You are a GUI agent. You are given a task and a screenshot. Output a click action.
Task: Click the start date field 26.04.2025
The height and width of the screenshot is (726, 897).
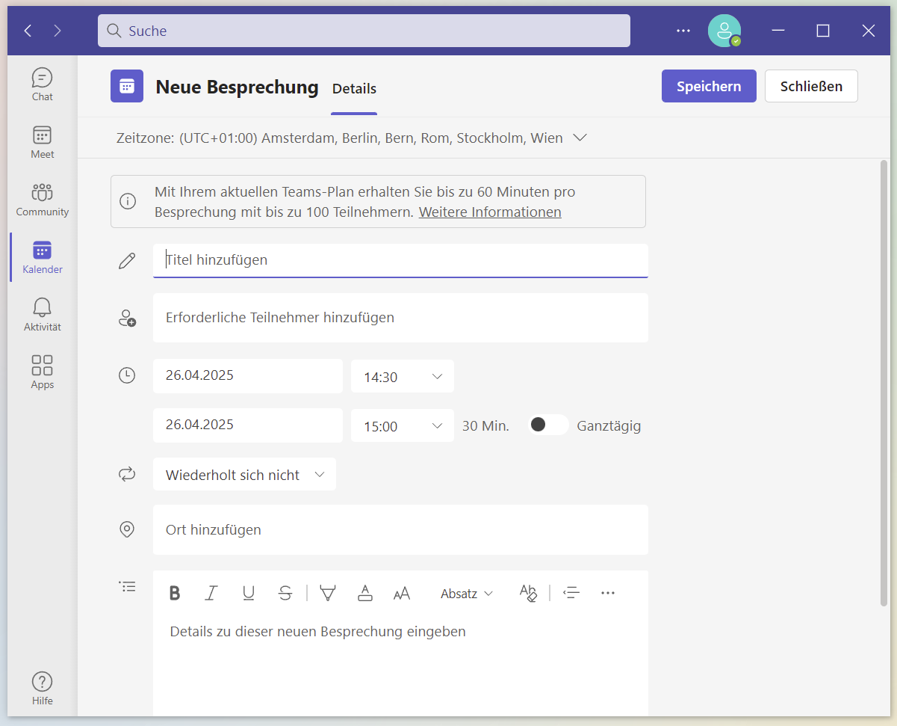pos(248,376)
